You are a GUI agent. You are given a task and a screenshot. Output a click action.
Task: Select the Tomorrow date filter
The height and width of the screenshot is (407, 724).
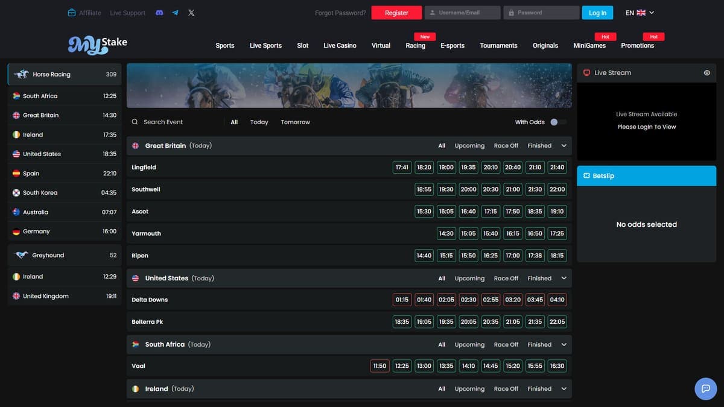point(295,122)
